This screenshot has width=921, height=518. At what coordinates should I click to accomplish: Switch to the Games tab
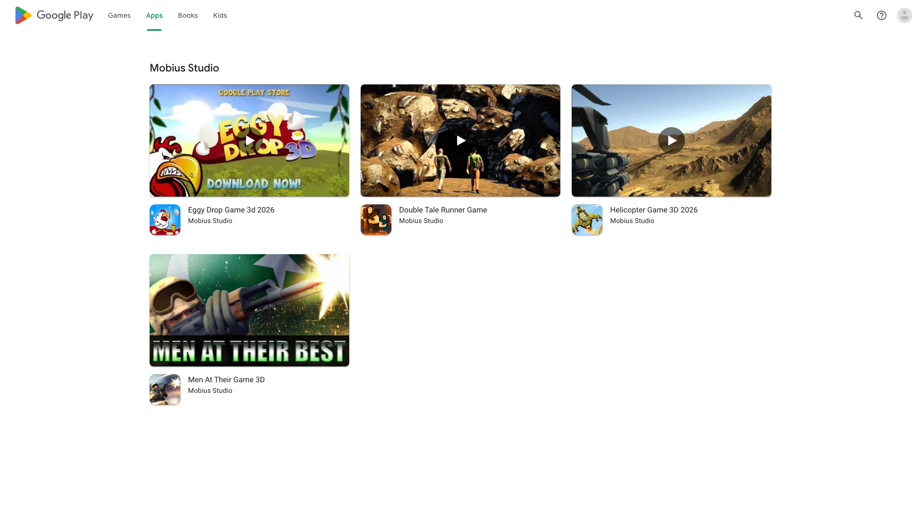point(119,15)
